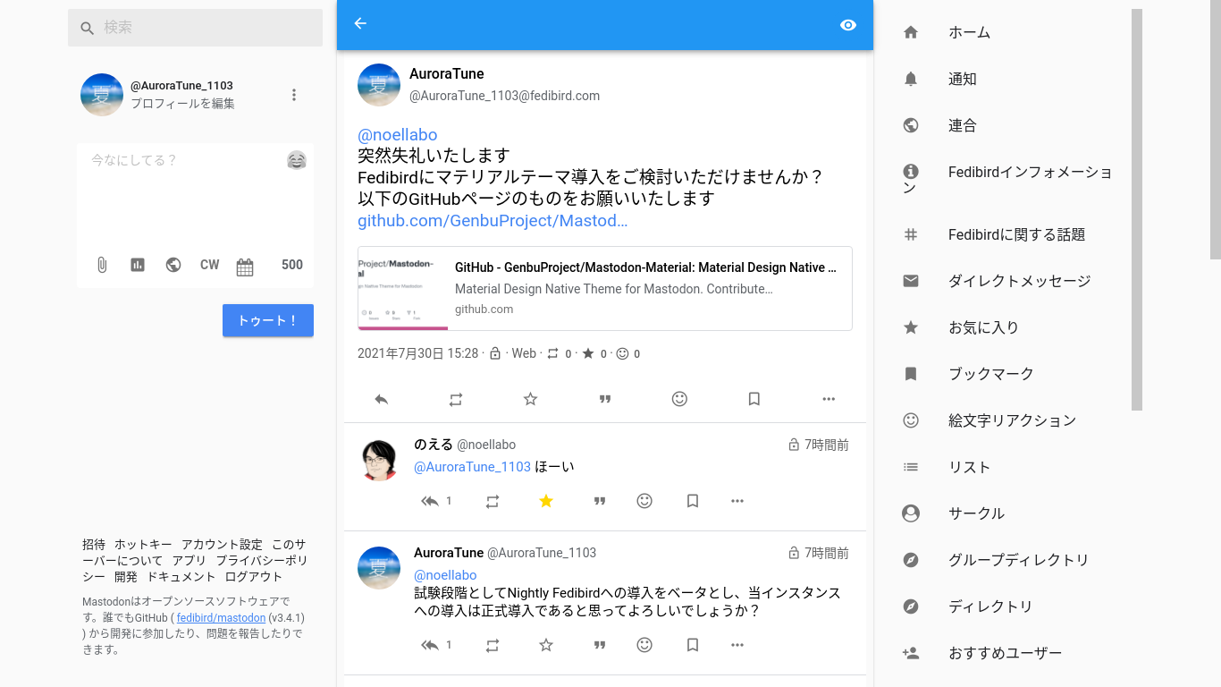Image resolution: width=1221 pixels, height=687 pixels.
Task: Add a poll to the toot
Action: 138,265
